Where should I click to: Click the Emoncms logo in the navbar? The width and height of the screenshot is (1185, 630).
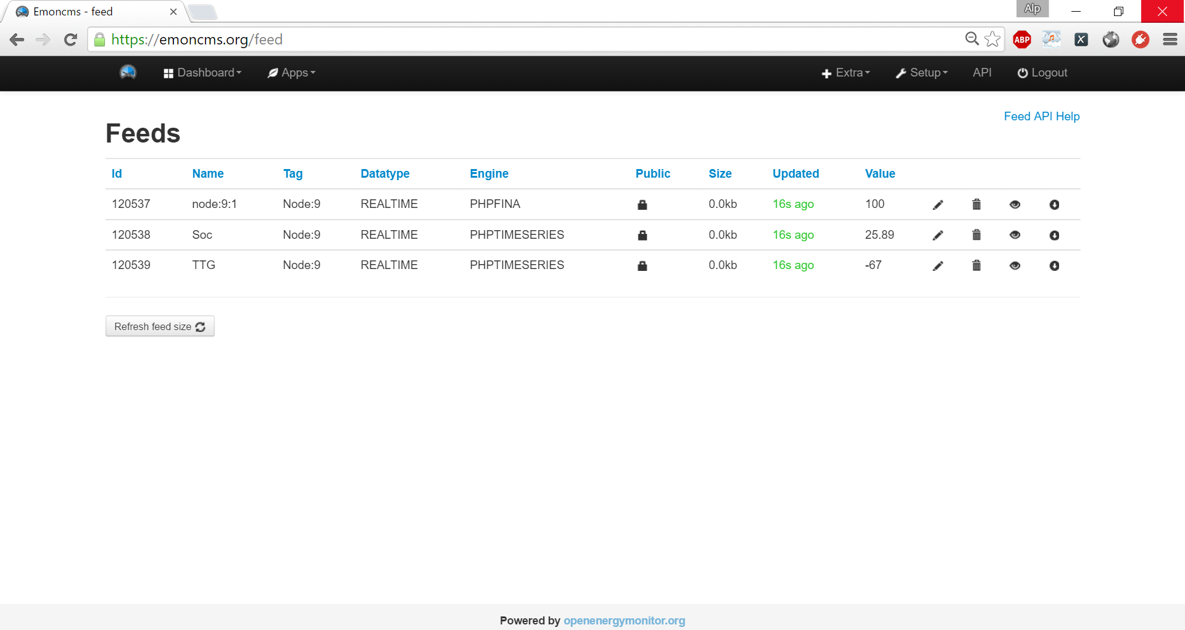127,72
